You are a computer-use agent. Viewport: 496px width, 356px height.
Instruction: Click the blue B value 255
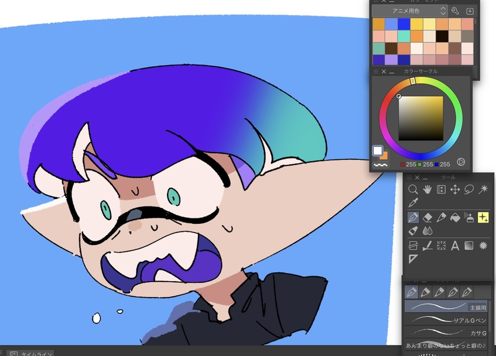point(444,164)
